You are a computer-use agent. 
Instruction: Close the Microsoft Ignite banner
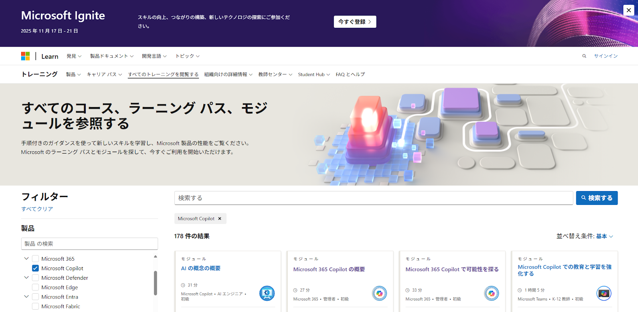point(629,10)
